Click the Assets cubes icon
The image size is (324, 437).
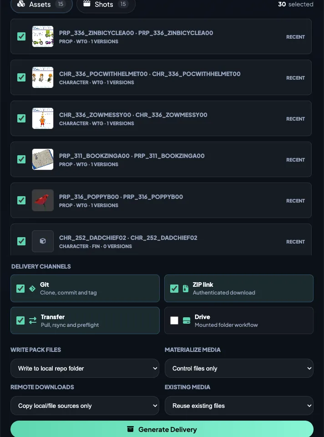[x=21, y=4]
